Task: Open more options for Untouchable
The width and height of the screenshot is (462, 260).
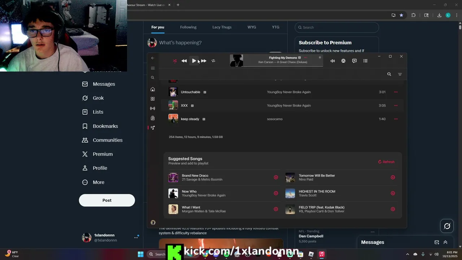Action: 396,92
